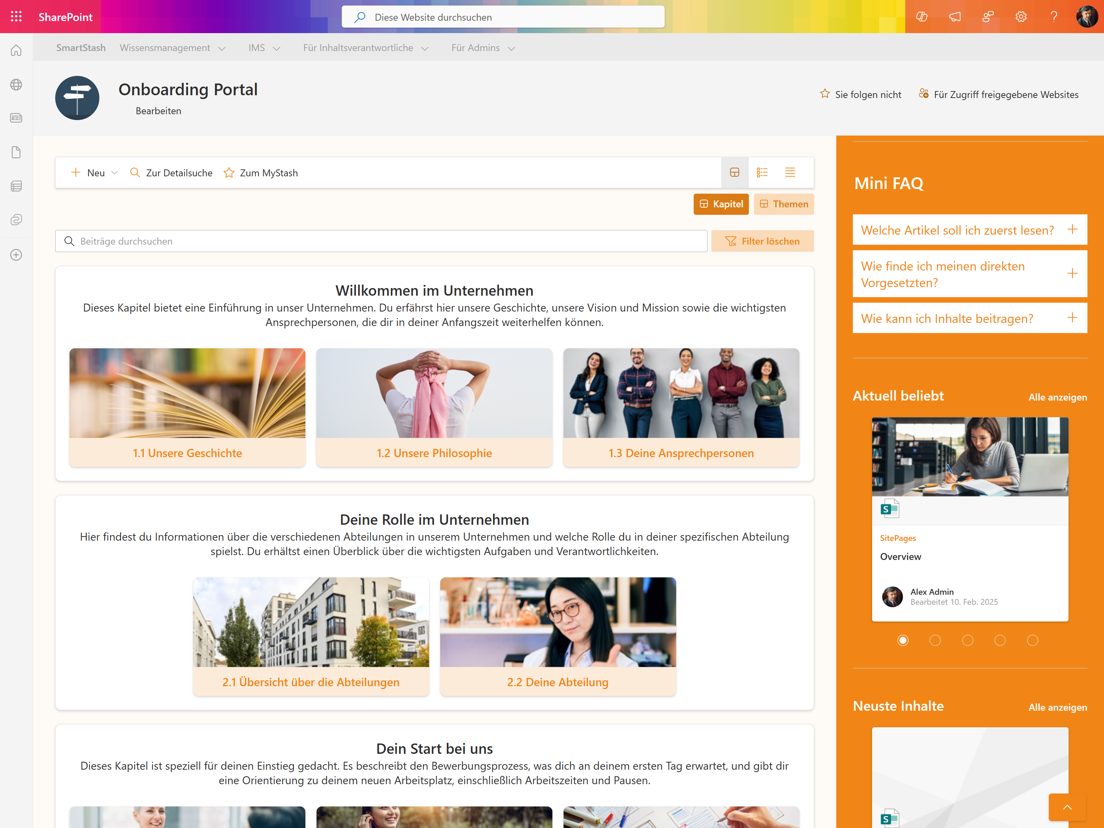The width and height of the screenshot is (1104, 828).
Task: Select first carousel dot in Aktuell beliebt
Action: click(903, 640)
